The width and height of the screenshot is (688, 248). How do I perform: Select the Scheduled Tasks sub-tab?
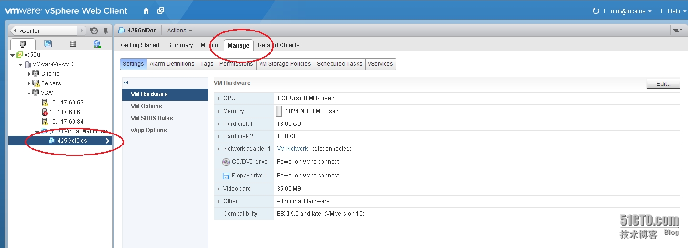coord(340,64)
